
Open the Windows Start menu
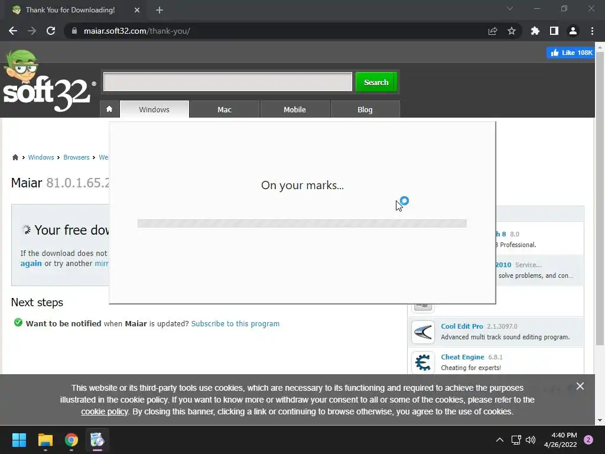point(19,440)
